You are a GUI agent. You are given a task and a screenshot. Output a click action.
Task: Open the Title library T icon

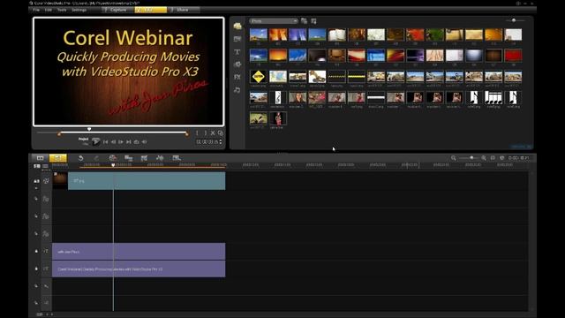(237, 52)
